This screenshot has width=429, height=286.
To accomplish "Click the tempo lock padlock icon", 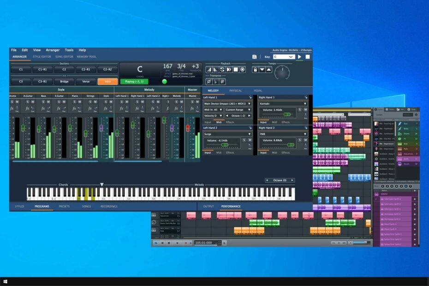I will tap(255, 69).
